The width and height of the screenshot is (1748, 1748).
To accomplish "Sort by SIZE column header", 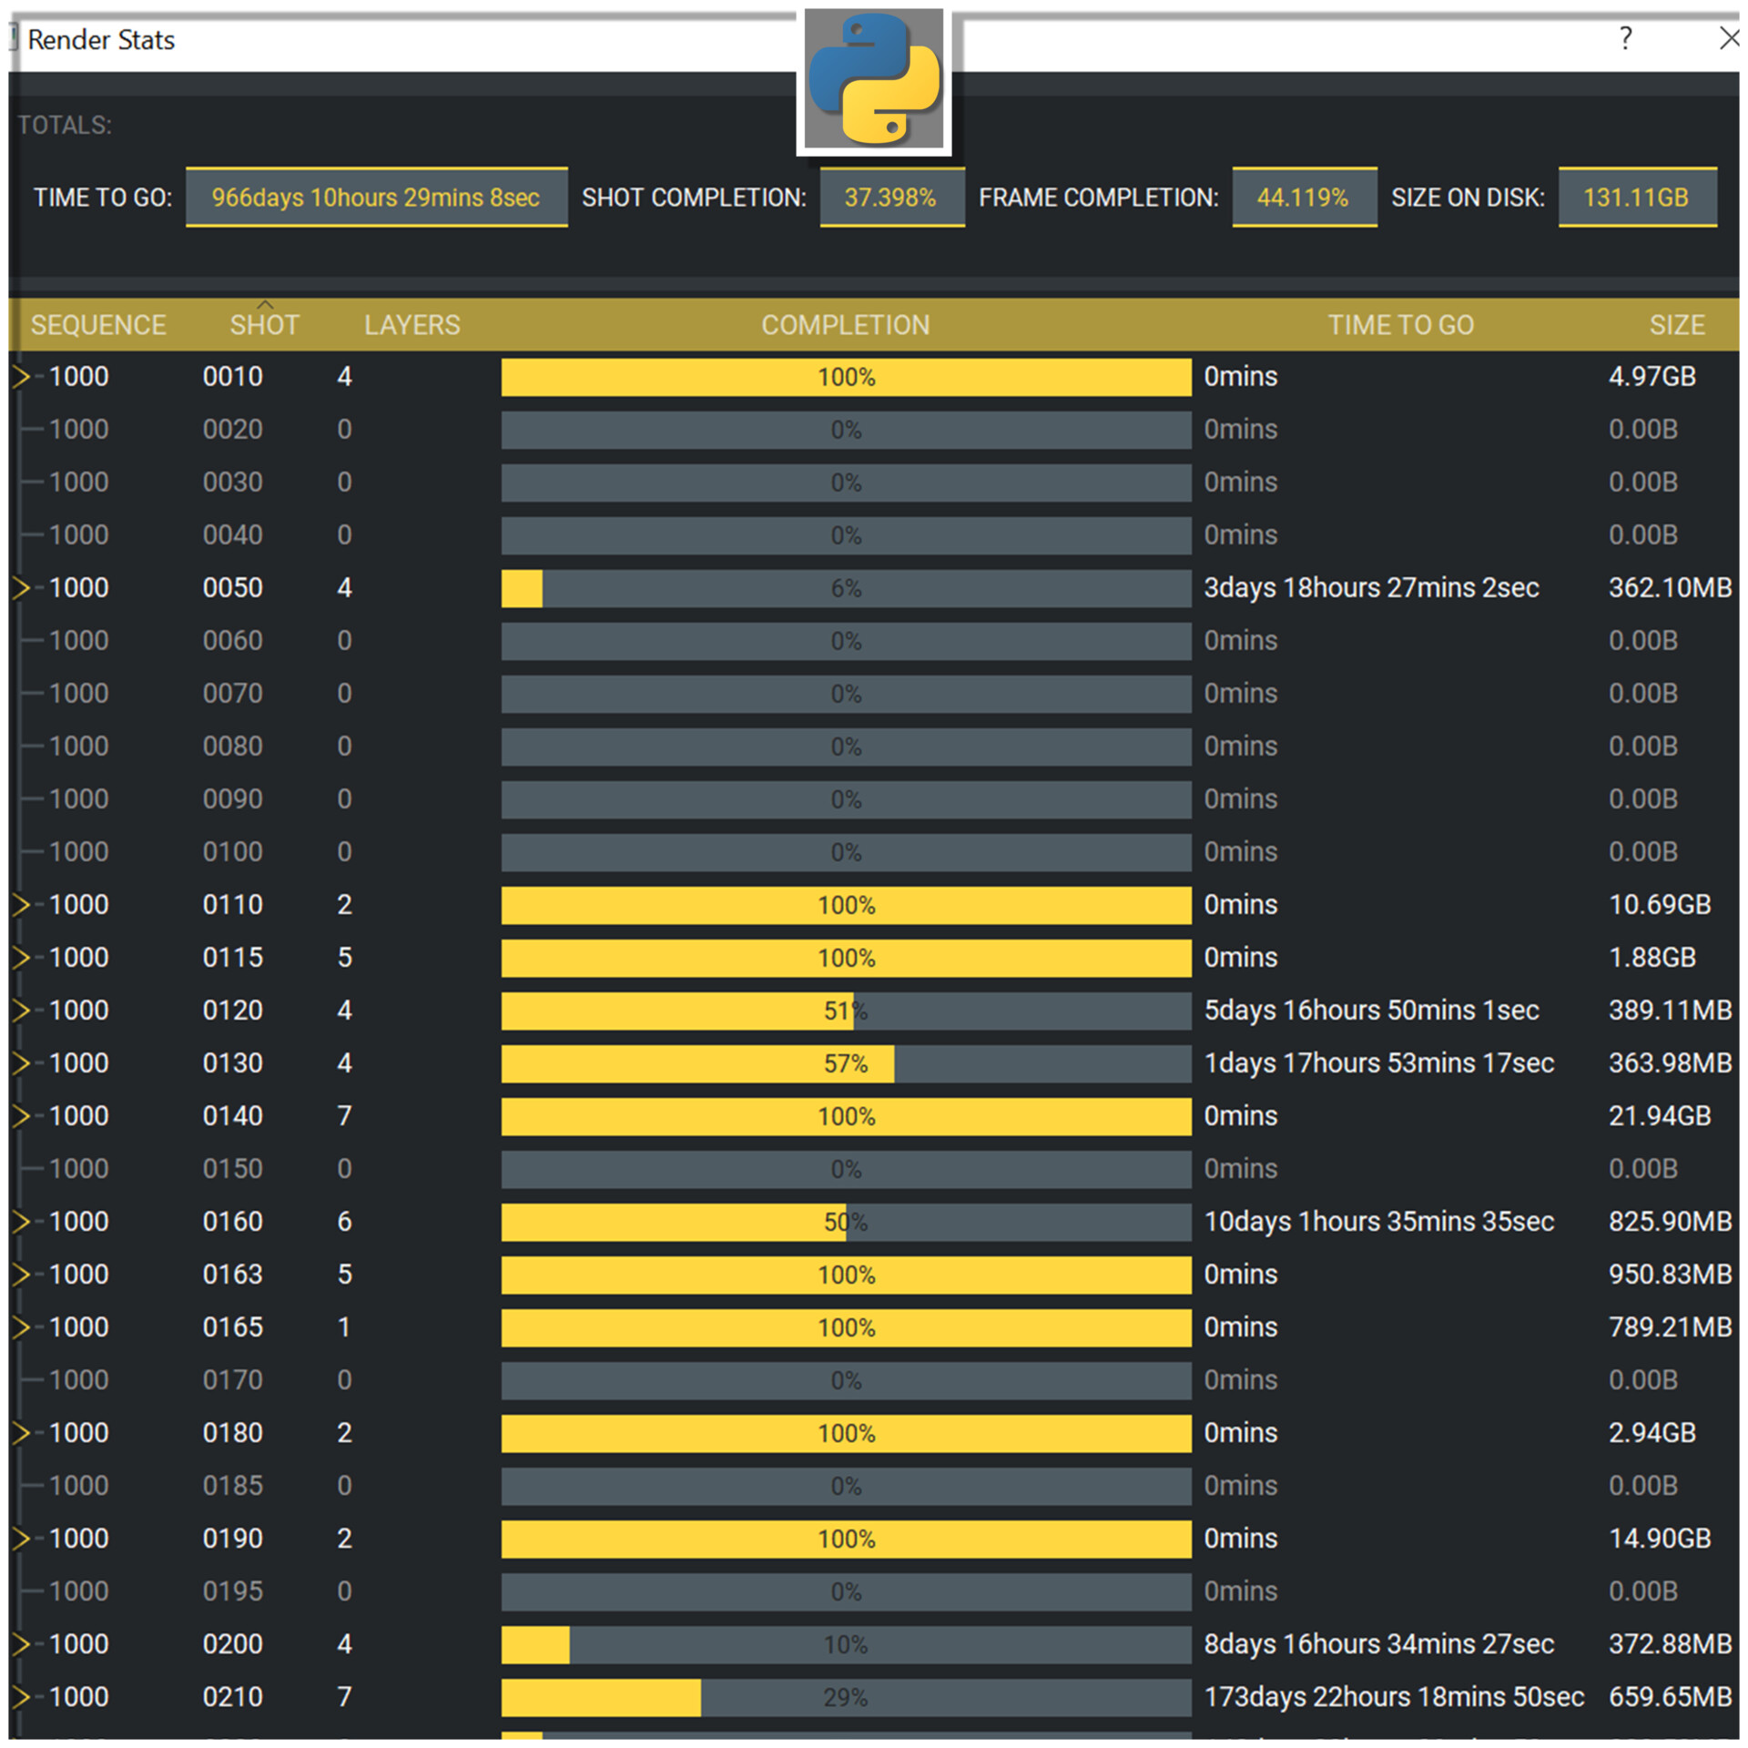I will (x=1676, y=325).
